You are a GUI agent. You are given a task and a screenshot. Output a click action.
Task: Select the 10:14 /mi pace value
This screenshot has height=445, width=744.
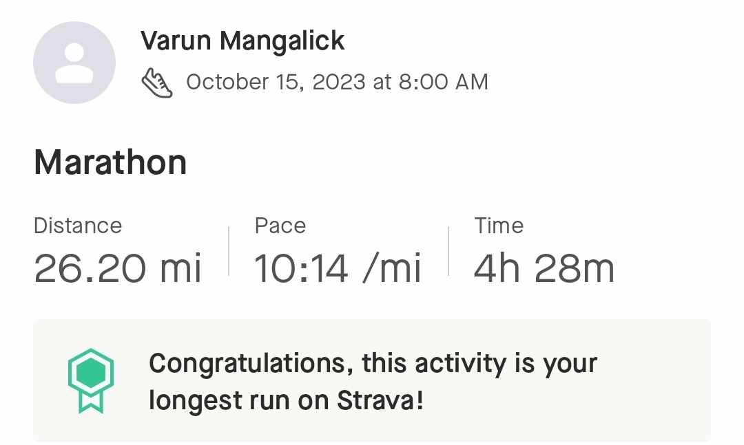pyautogui.click(x=338, y=269)
